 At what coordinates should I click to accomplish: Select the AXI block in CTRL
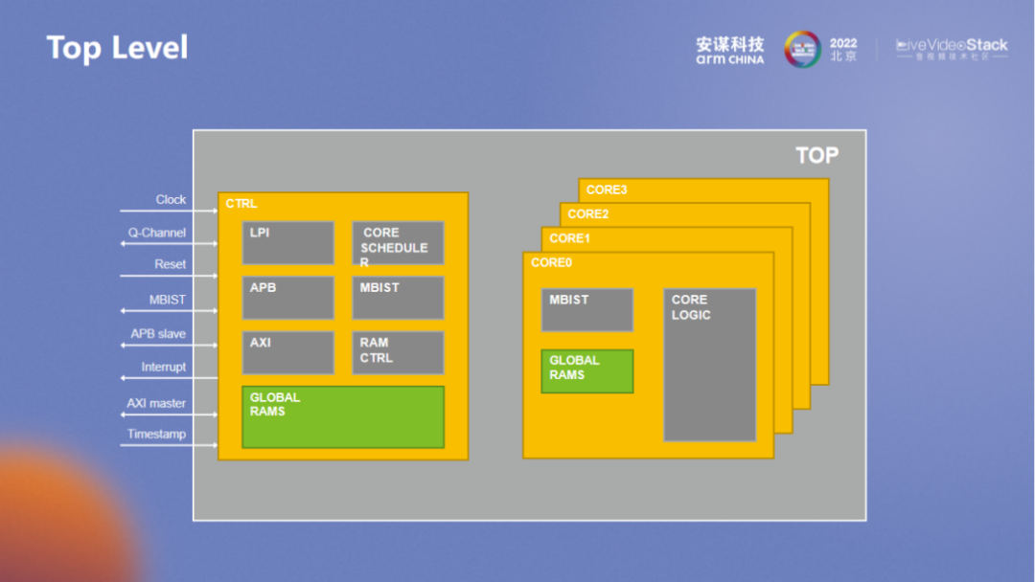[x=287, y=352]
